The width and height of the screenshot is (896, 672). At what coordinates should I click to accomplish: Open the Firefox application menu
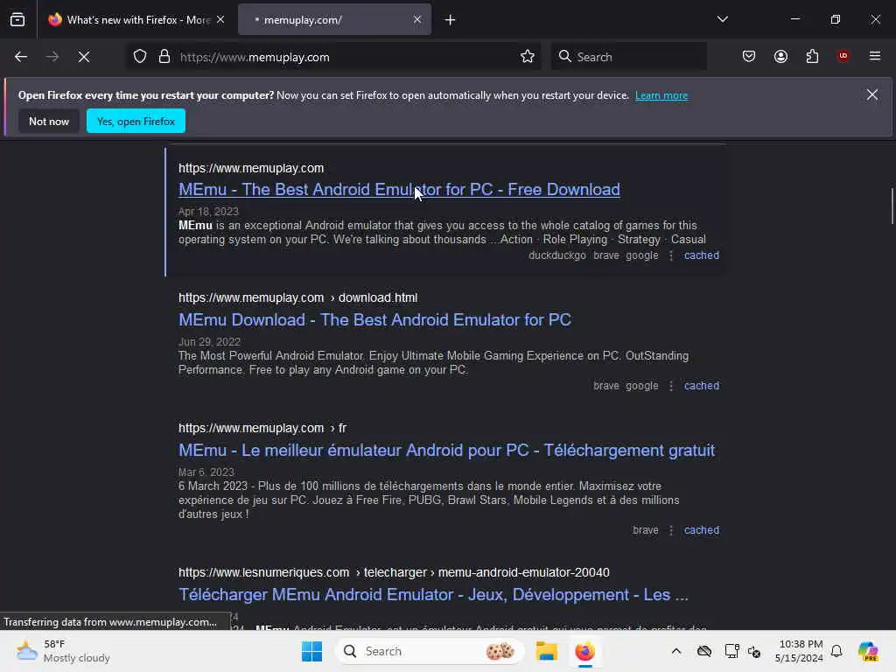[875, 56]
